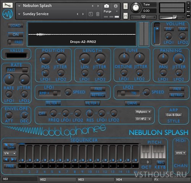This screenshot has height=183, width=191.
Task: Go to previous instrument beside Nebulon Splash
Action: [92, 6]
